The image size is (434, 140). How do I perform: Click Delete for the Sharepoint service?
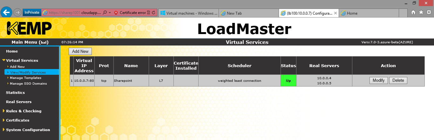tap(398, 80)
